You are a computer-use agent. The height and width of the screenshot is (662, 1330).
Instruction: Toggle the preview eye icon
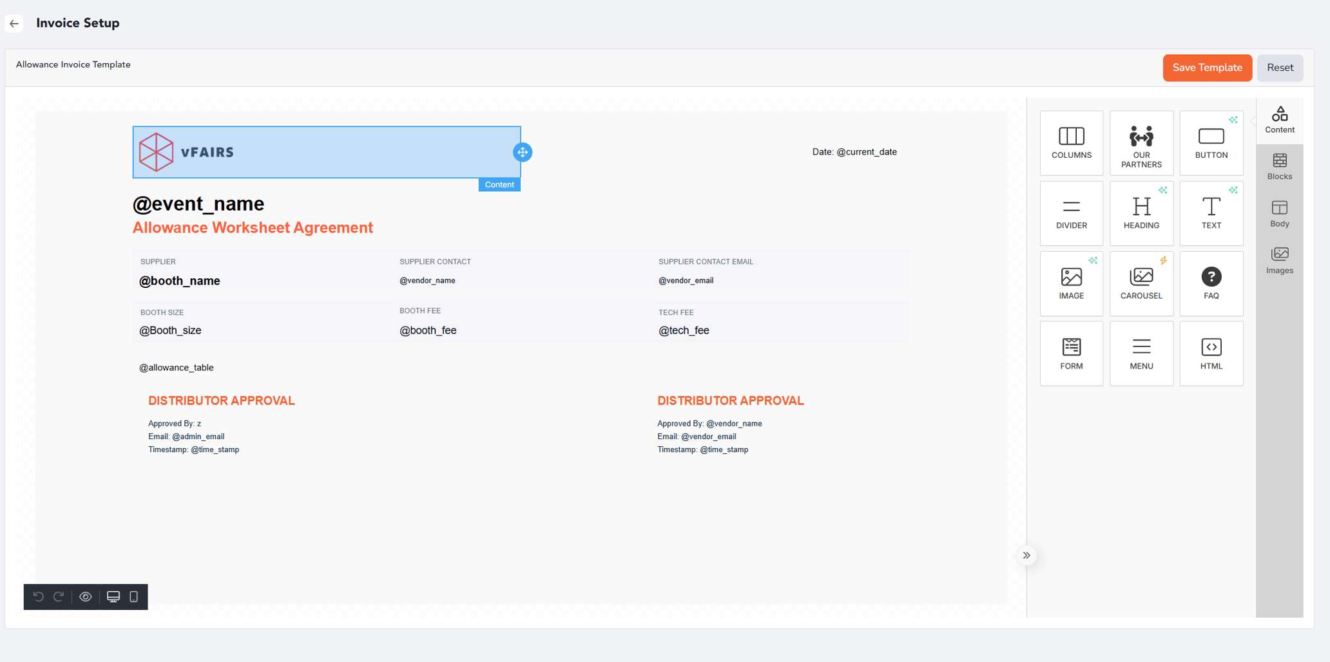(85, 597)
